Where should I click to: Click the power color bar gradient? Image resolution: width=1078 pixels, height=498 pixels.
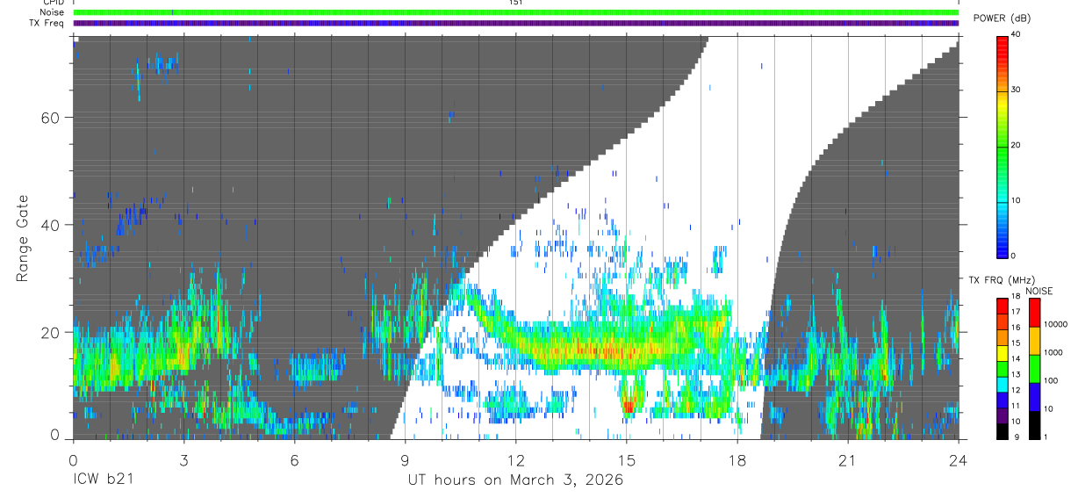[1003, 146]
